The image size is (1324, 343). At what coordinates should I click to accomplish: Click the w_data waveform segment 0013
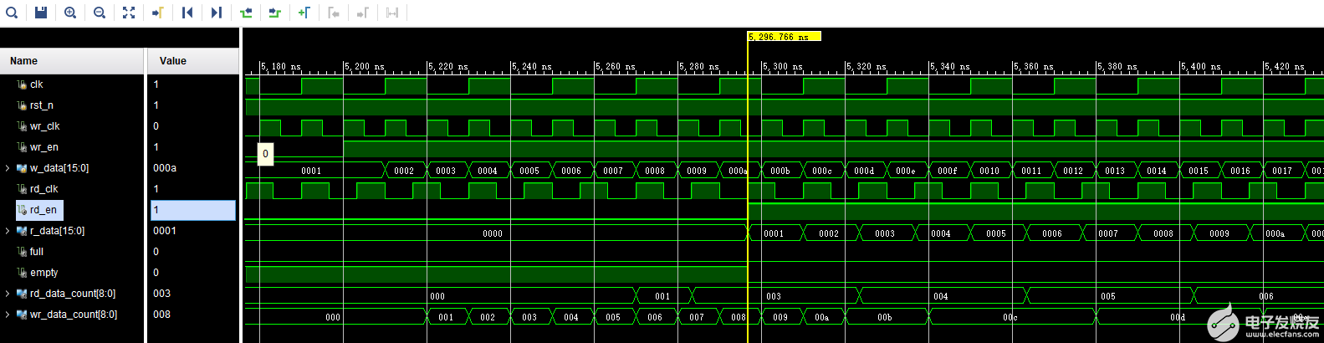1115,171
